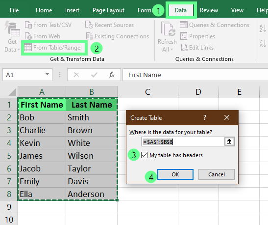Image resolution: width=268 pixels, height=225 pixels.
Task: Select column C header
Action: click(147, 92)
